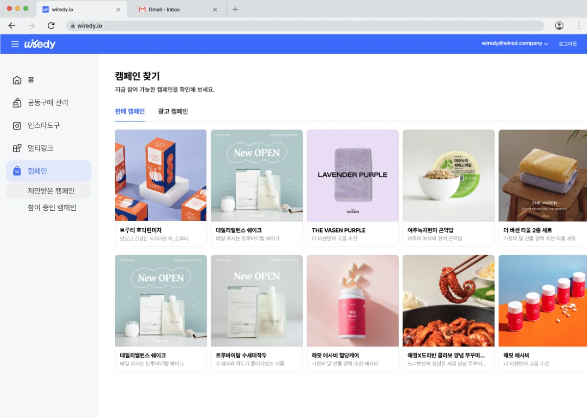
Task: Click the 멀티링크 sidebar icon
Action: (x=17, y=148)
